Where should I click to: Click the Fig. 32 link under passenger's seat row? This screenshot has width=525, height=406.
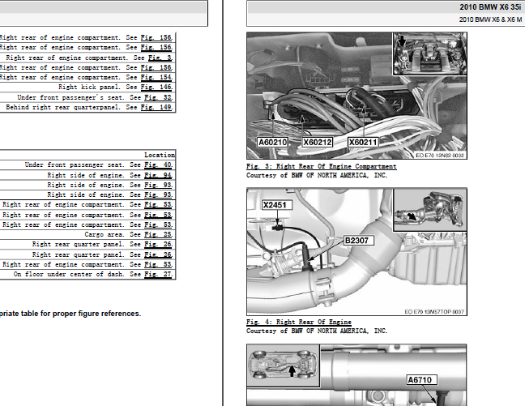(x=158, y=97)
